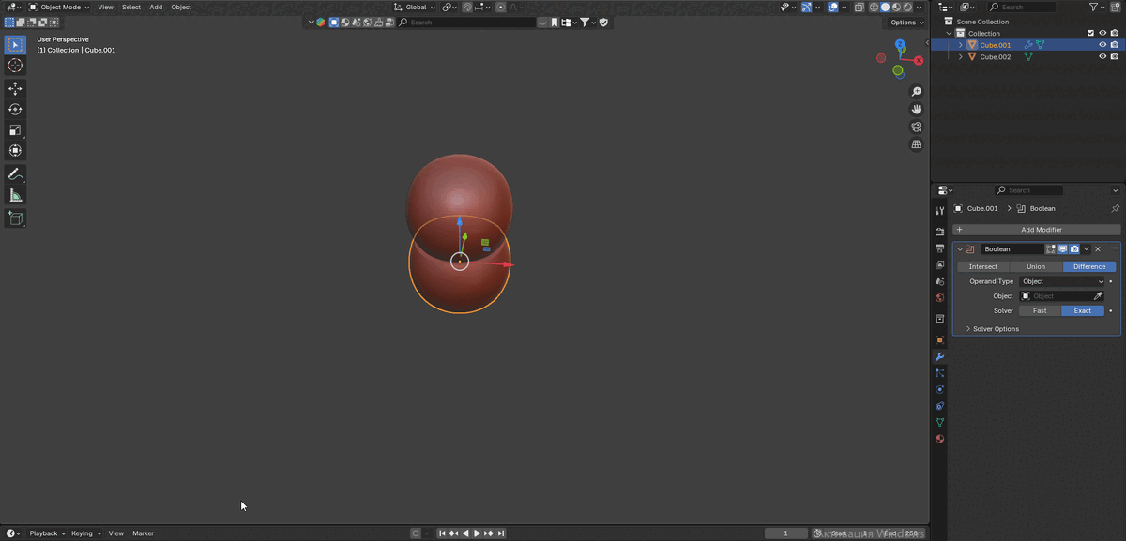Open the Particles properties tab
Image resolution: width=1126 pixels, height=541 pixels.
pyautogui.click(x=939, y=373)
